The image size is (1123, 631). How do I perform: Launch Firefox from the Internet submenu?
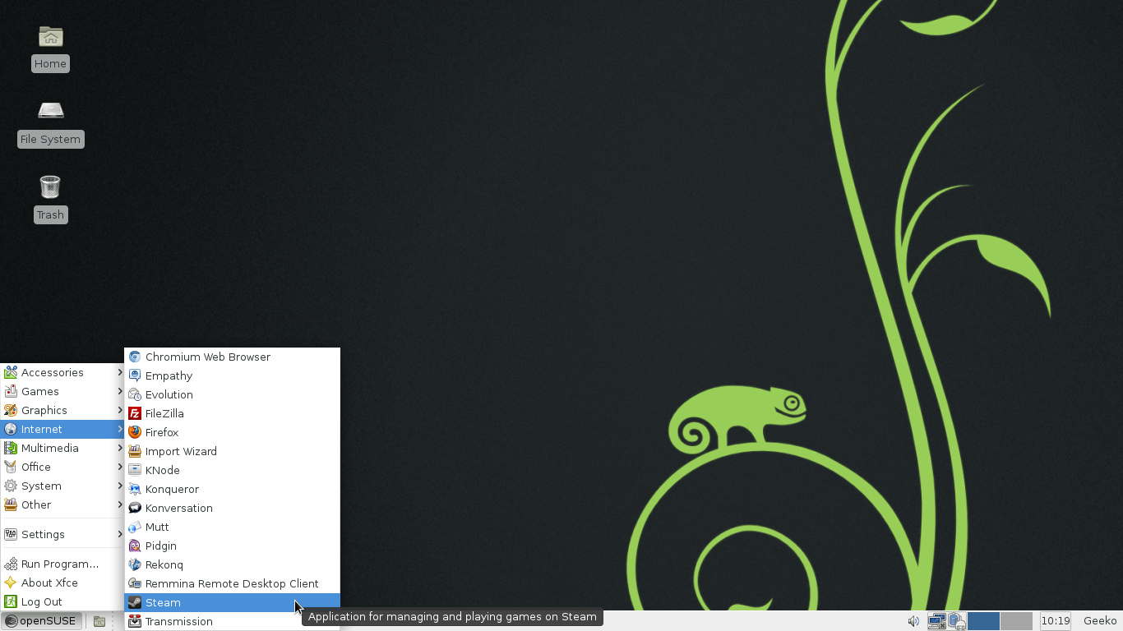(x=162, y=432)
